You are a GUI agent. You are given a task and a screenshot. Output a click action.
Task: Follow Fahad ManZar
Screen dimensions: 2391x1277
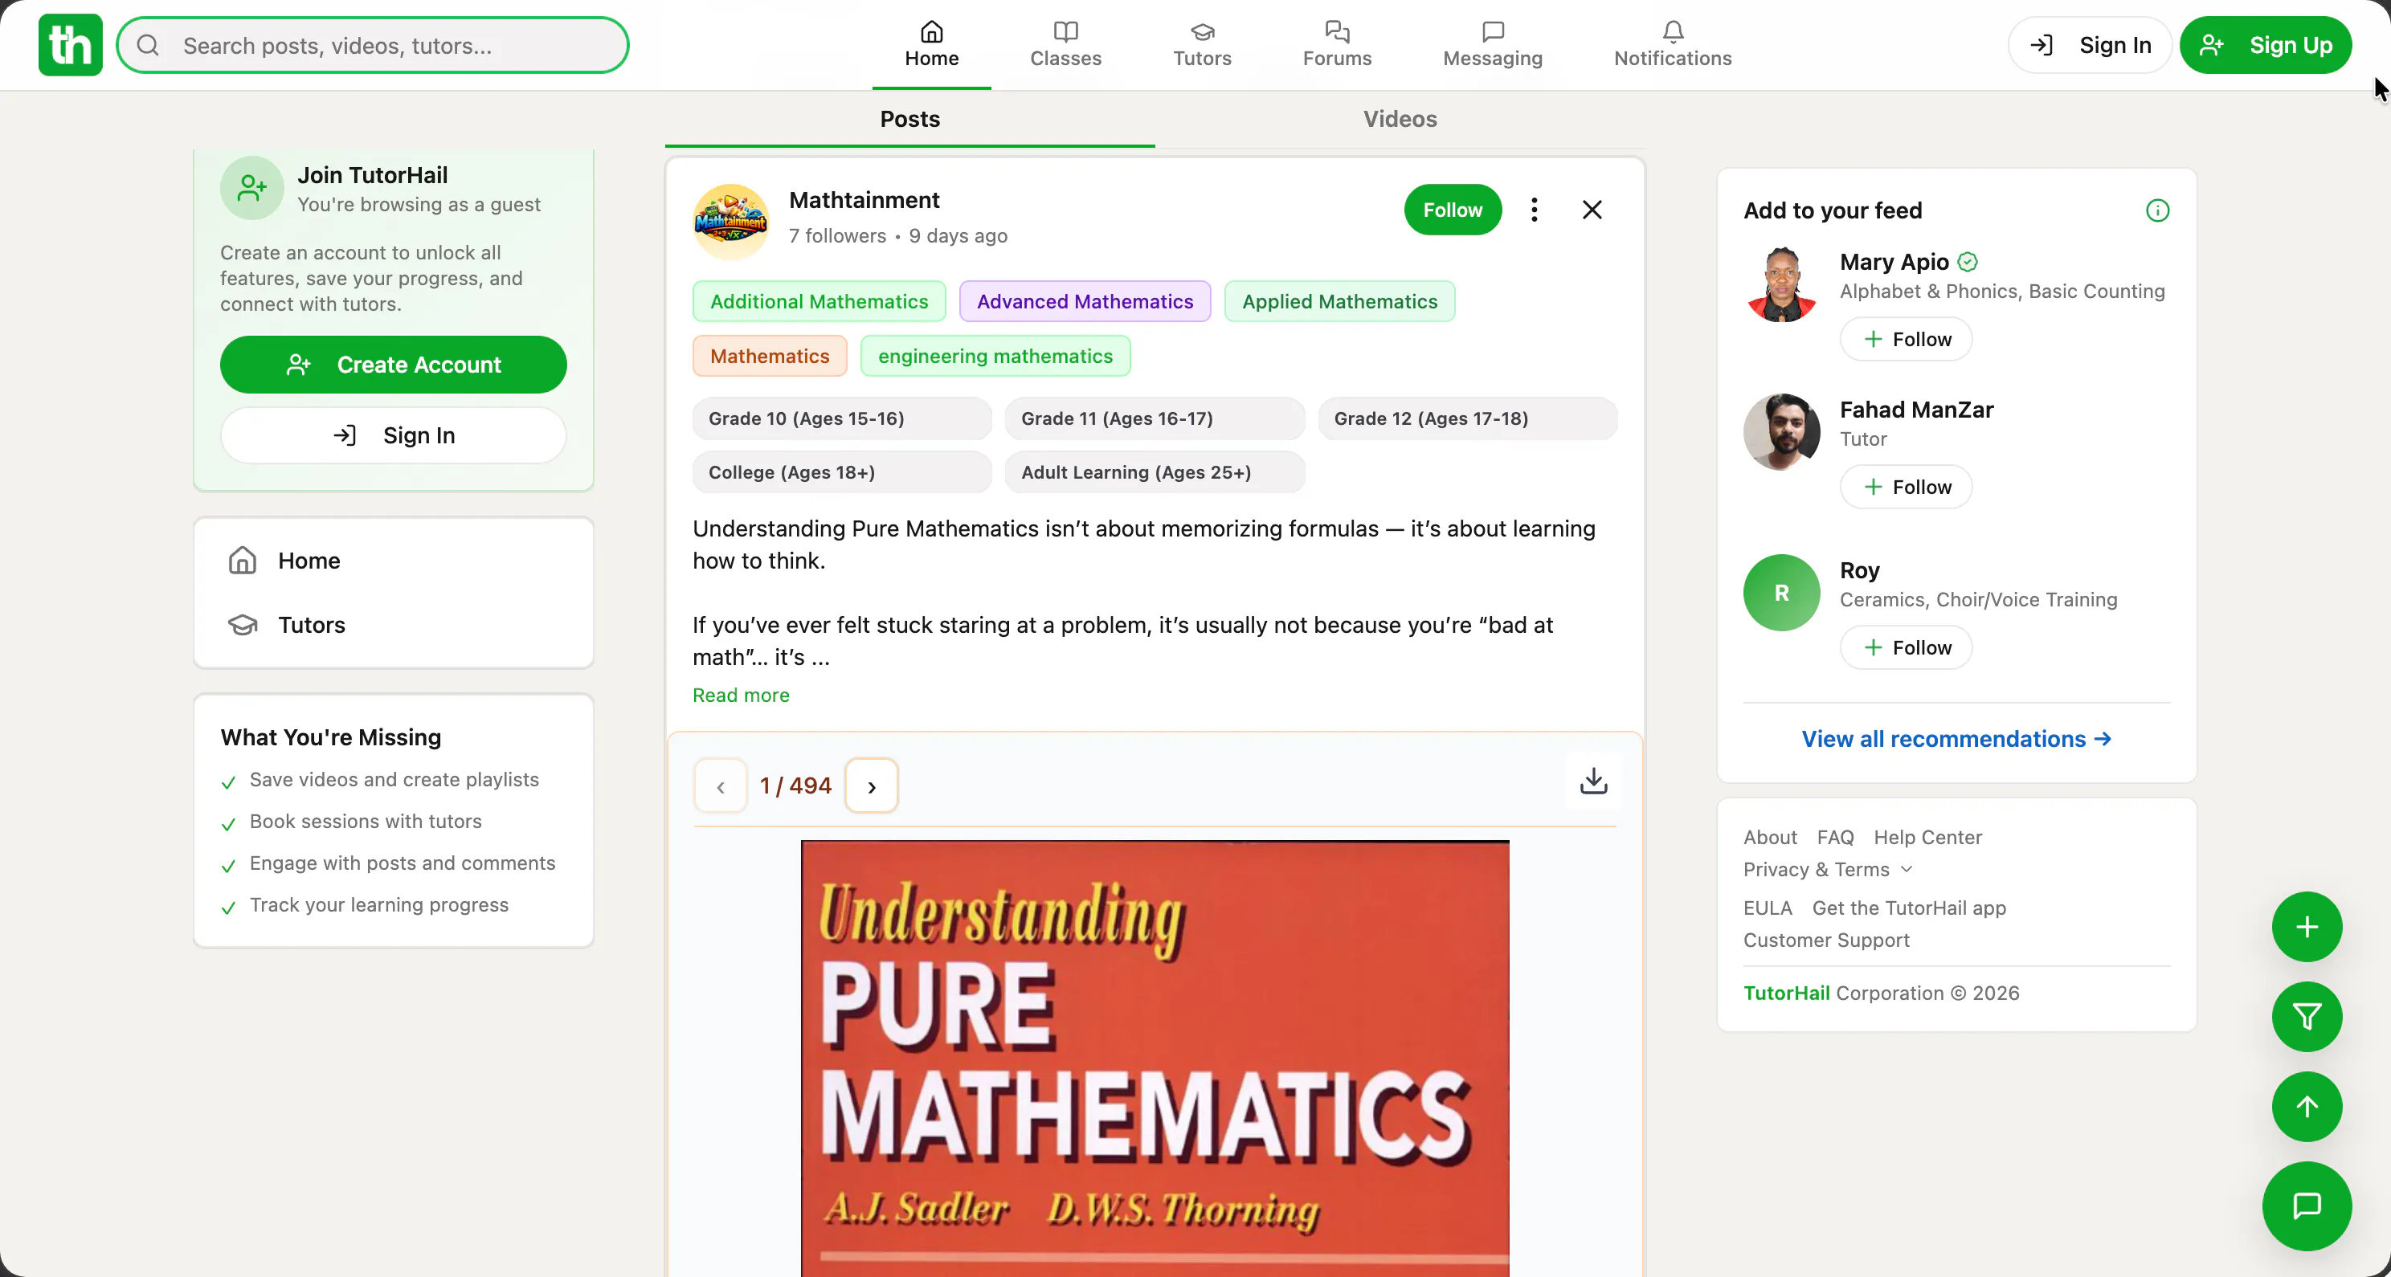[1906, 488]
